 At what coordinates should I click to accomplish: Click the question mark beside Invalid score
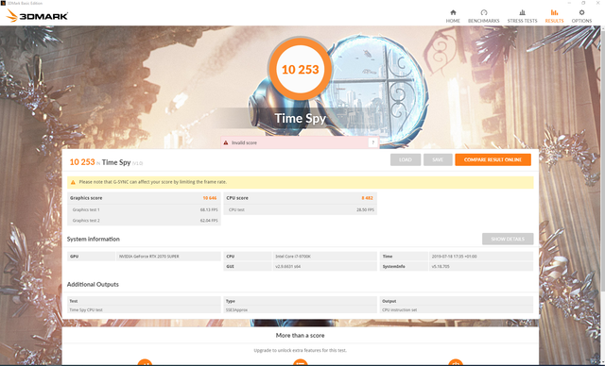[x=372, y=142]
